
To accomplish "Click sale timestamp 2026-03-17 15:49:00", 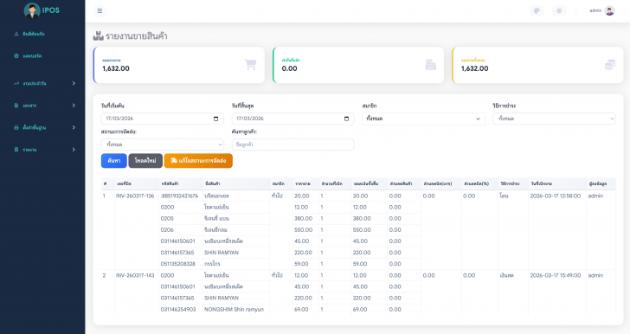I will coord(556,275).
